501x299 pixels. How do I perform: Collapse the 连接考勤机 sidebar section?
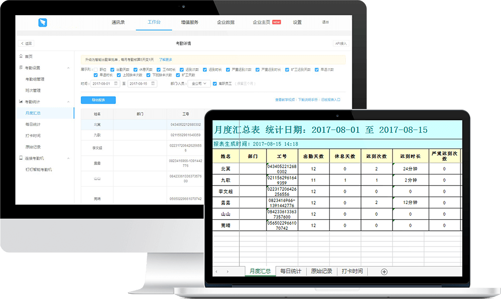click(x=68, y=158)
